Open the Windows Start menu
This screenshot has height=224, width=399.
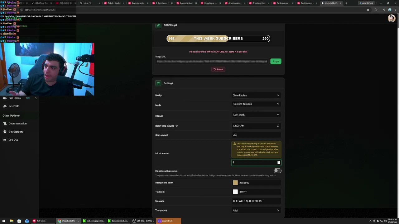tap(4, 221)
